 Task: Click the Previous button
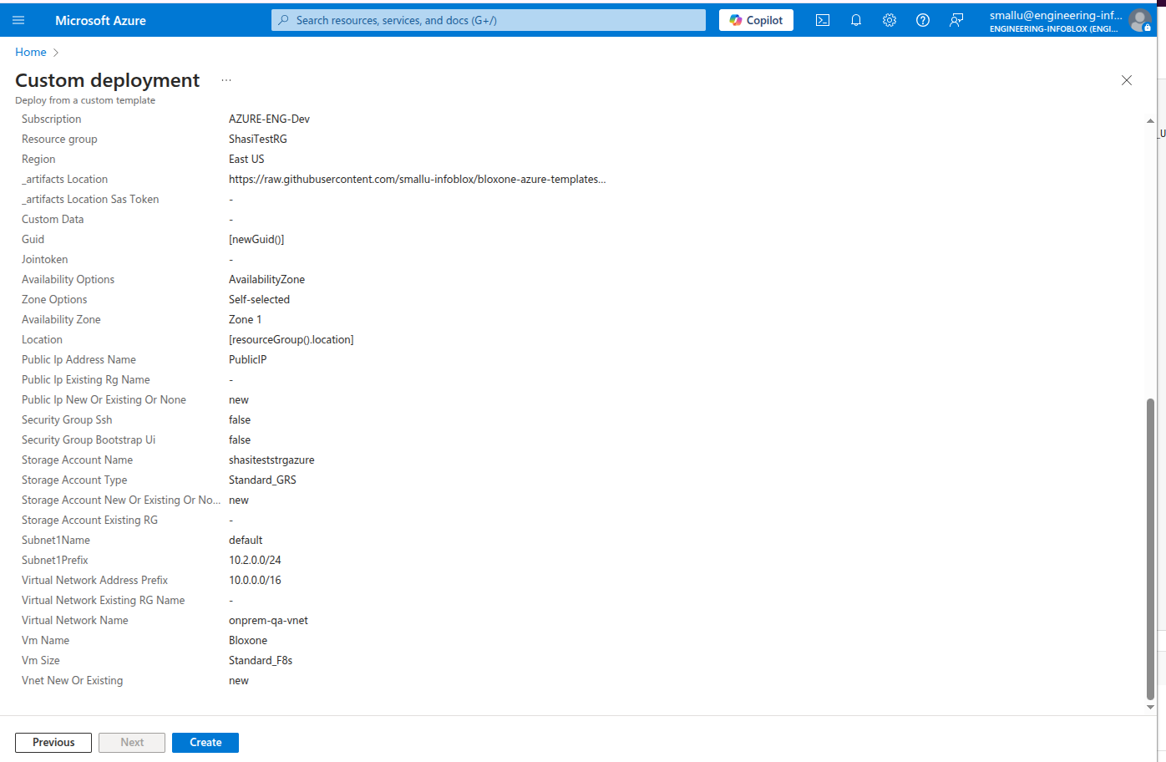53,742
